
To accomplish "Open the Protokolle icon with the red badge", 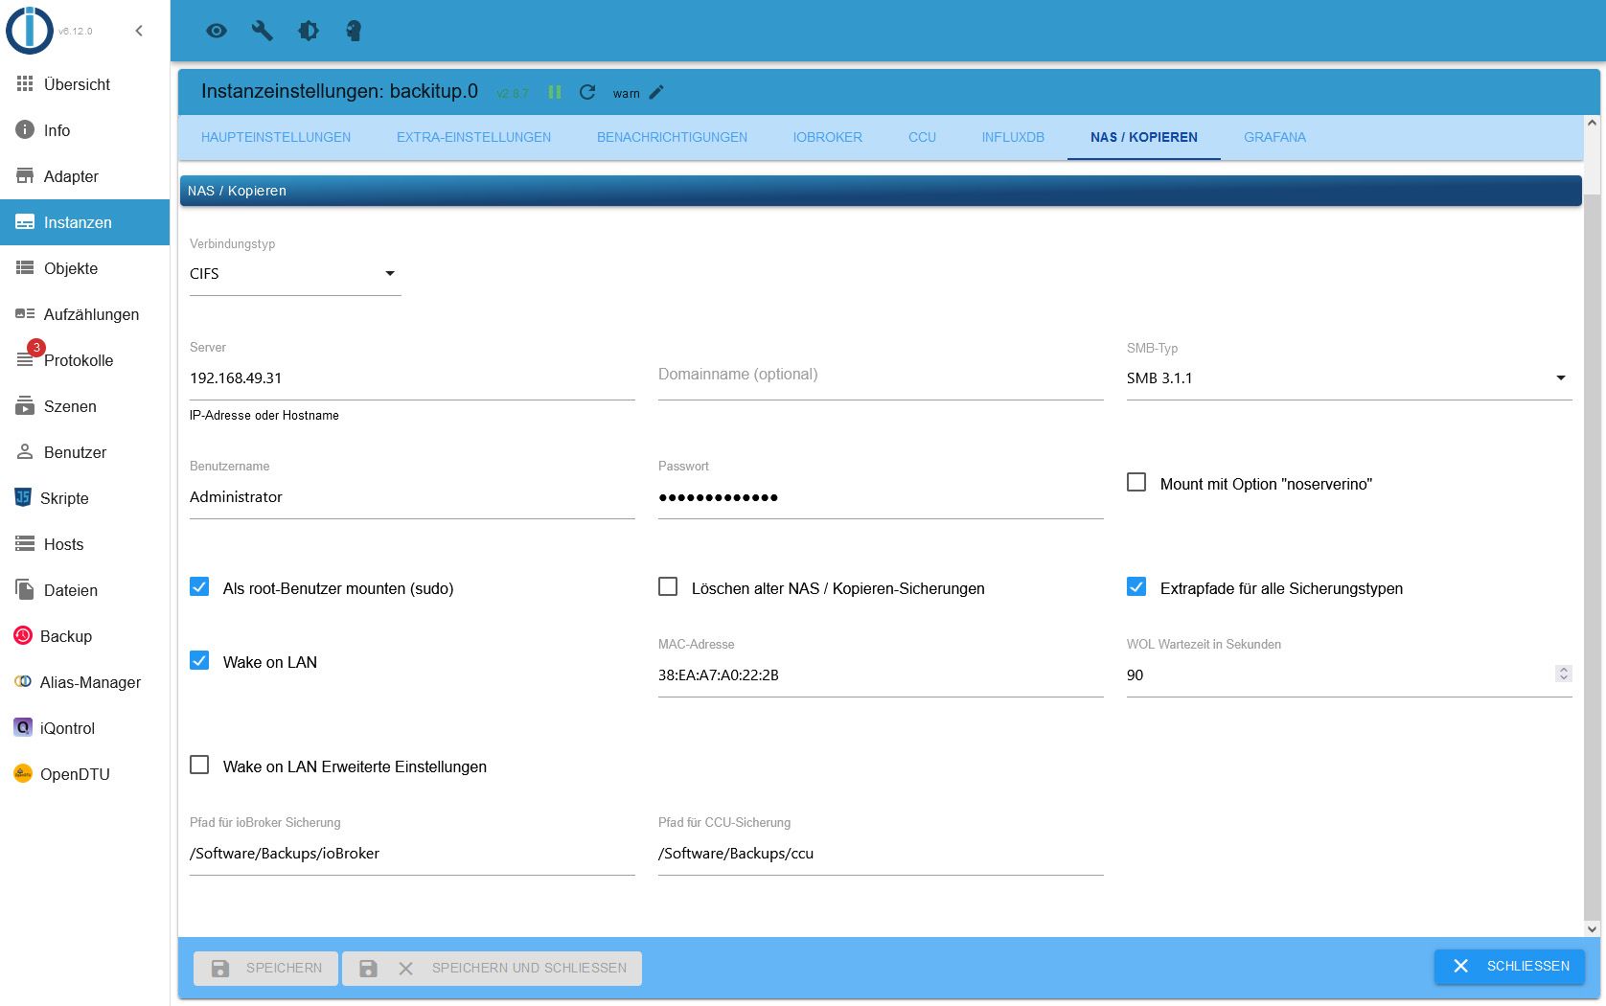I will click(x=25, y=359).
